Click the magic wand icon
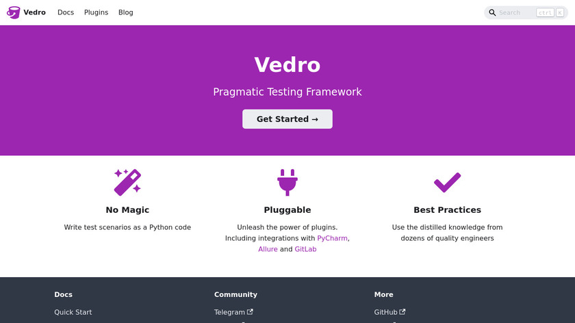The image size is (575, 323). pyautogui.click(x=127, y=182)
